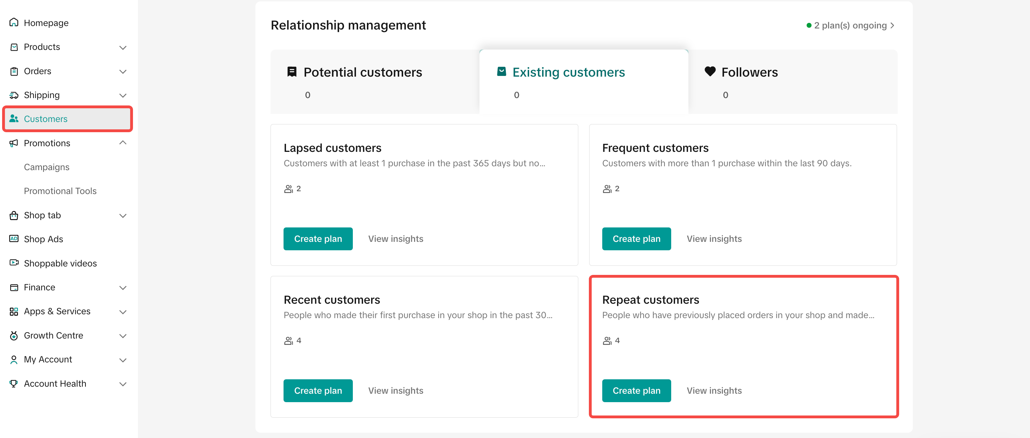Create plan for Lapsed customers
Image resolution: width=1030 pixels, height=438 pixels.
pyautogui.click(x=318, y=239)
